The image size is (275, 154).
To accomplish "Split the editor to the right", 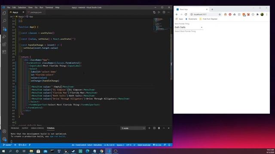I will (164, 12).
